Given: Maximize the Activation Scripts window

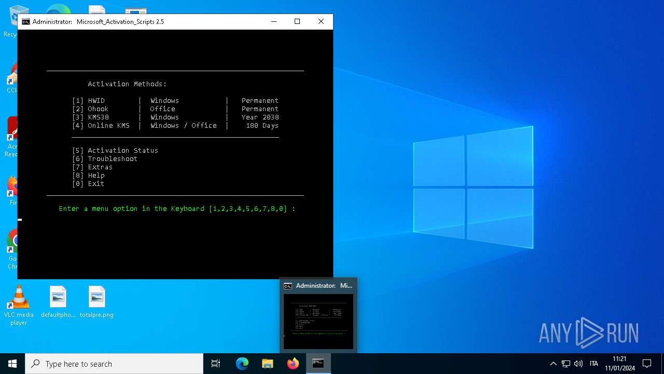Looking at the screenshot, I should click(x=297, y=22).
